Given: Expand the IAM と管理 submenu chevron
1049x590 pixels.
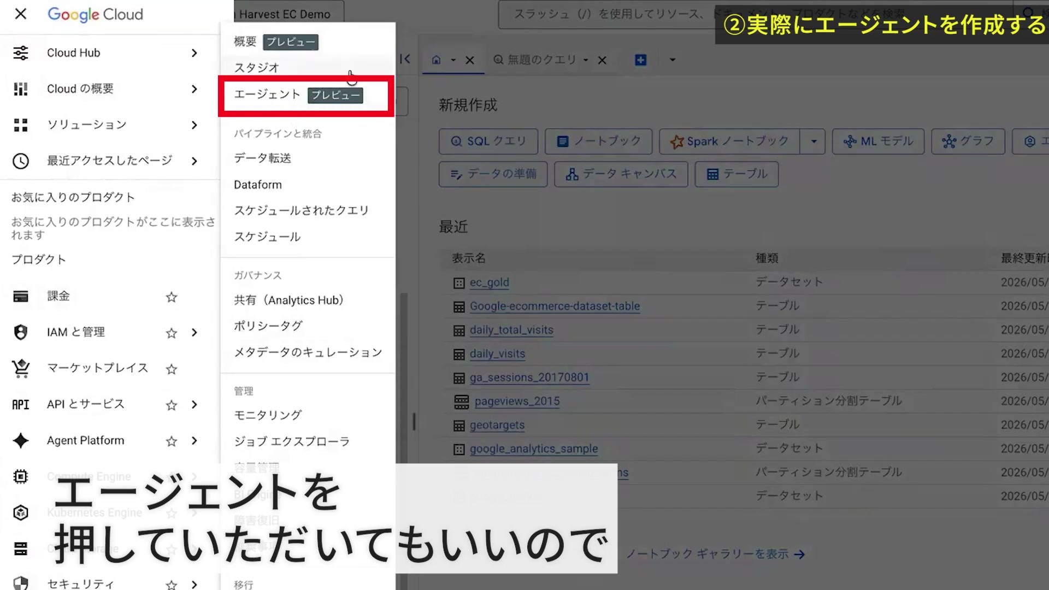Looking at the screenshot, I should click(x=195, y=333).
